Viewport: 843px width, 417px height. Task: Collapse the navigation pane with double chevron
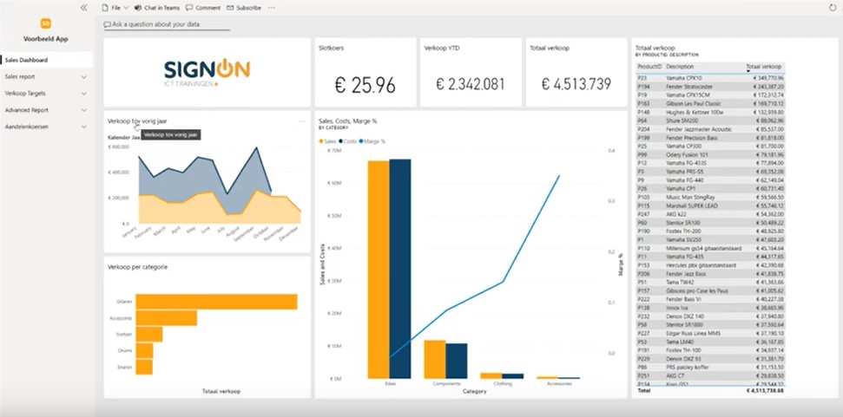pos(83,7)
